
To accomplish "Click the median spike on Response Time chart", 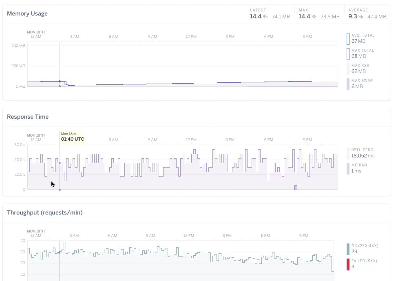I will click(x=296, y=187).
